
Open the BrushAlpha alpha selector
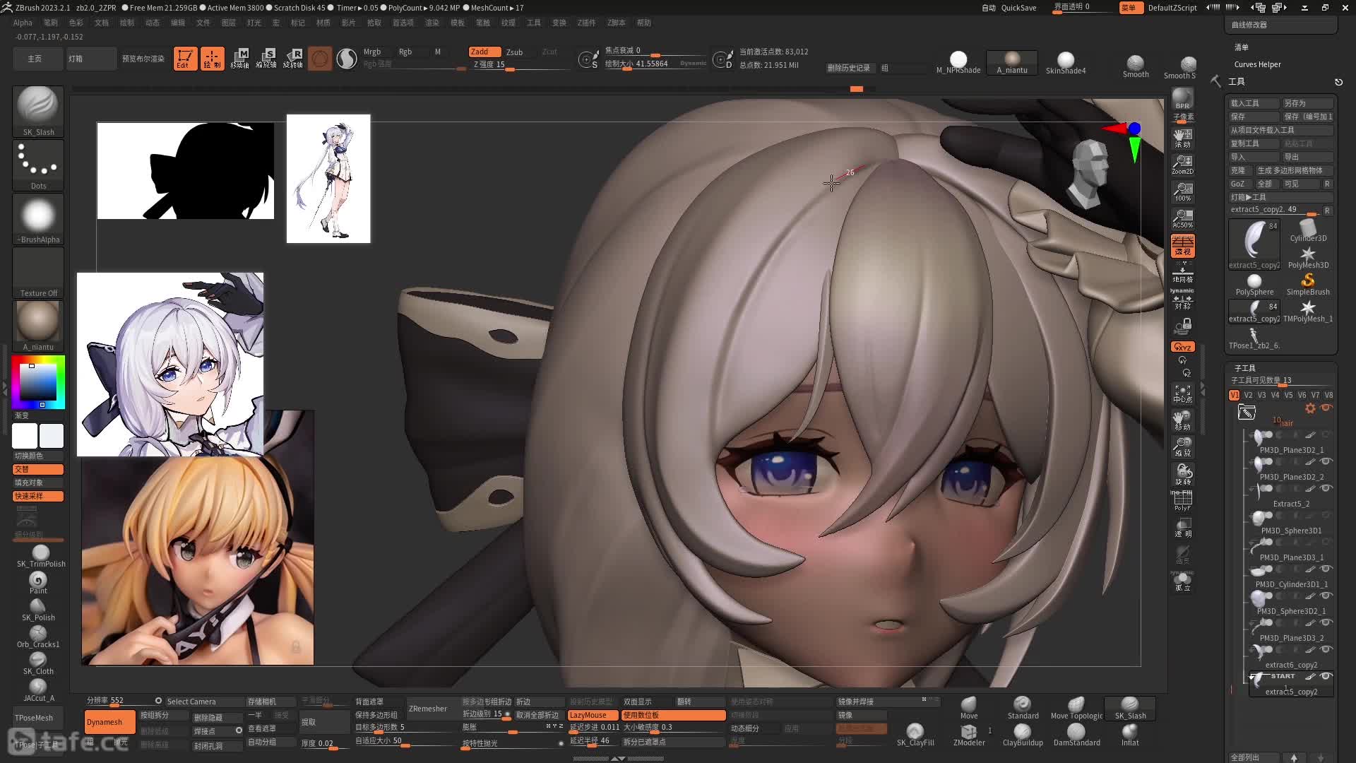[x=38, y=219]
